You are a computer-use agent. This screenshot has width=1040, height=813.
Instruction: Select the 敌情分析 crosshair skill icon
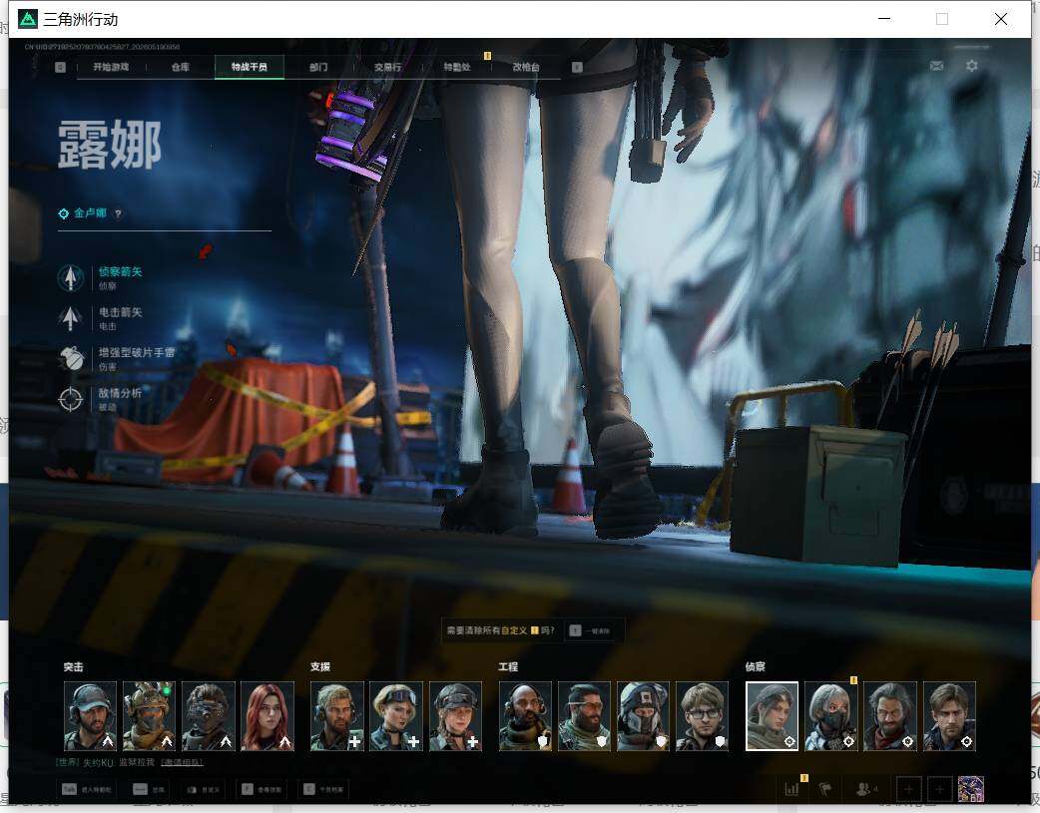tap(70, 399)
